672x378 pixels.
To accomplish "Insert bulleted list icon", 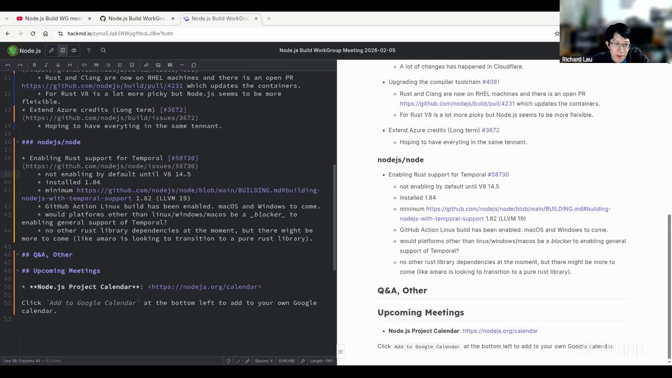I will point(108,65).
